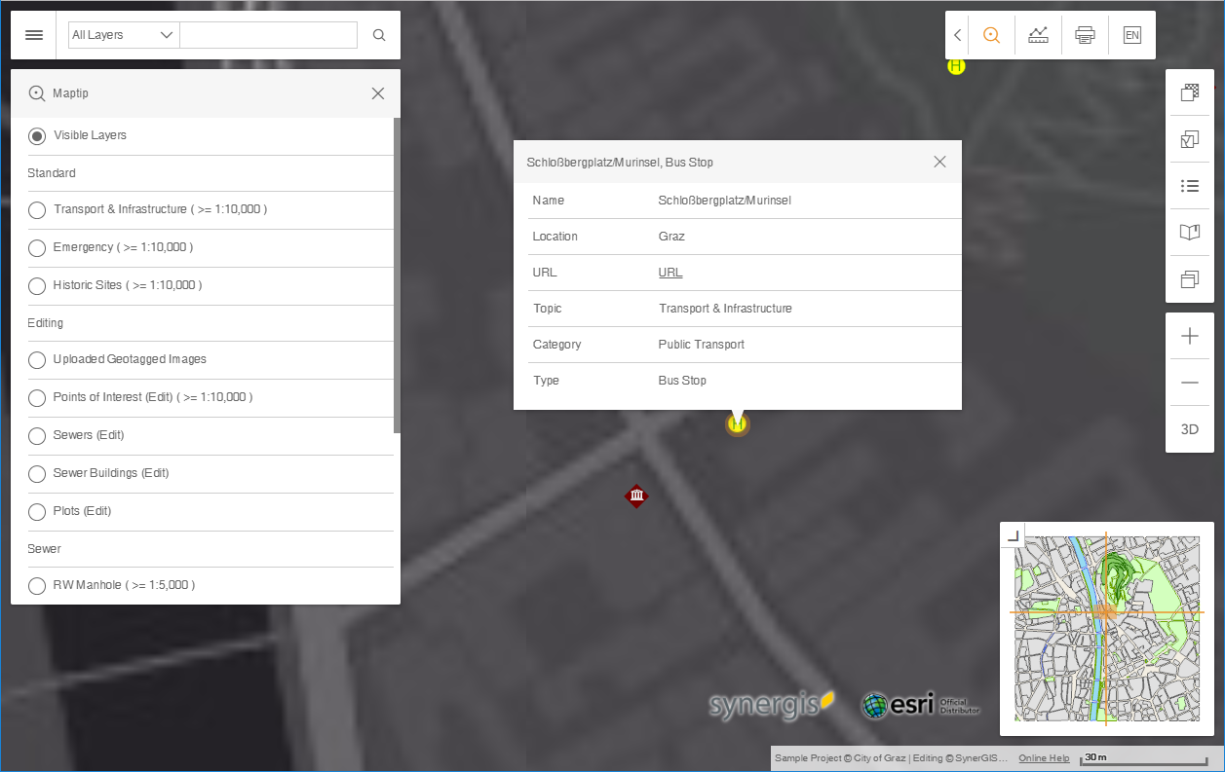The height and width of the screenshot is (772, 1225).
Task: Open the hamburger main menu
Action: [33, 34]
